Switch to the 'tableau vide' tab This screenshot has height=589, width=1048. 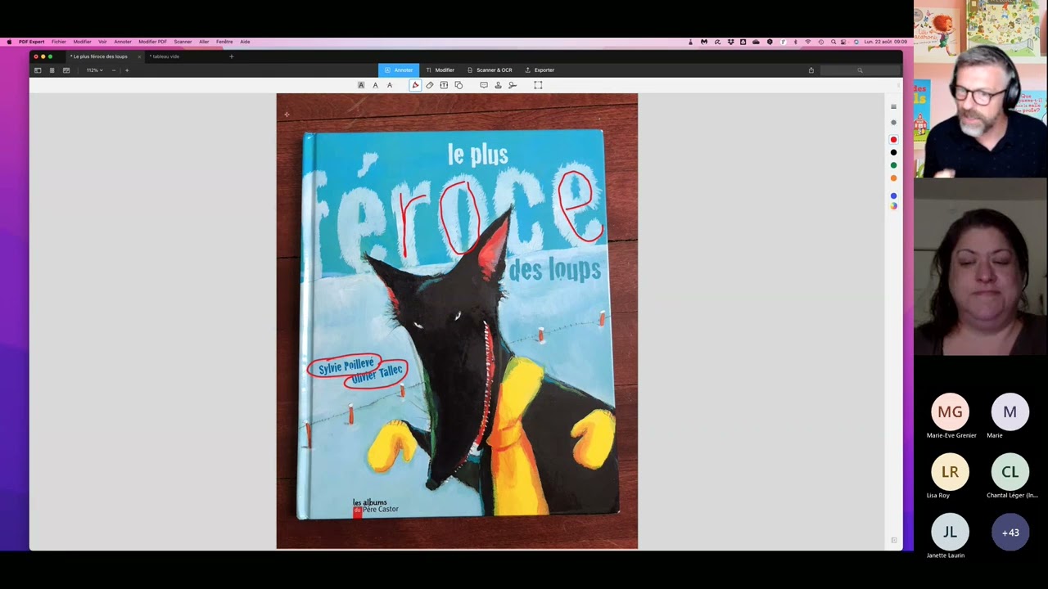point(165,56)
